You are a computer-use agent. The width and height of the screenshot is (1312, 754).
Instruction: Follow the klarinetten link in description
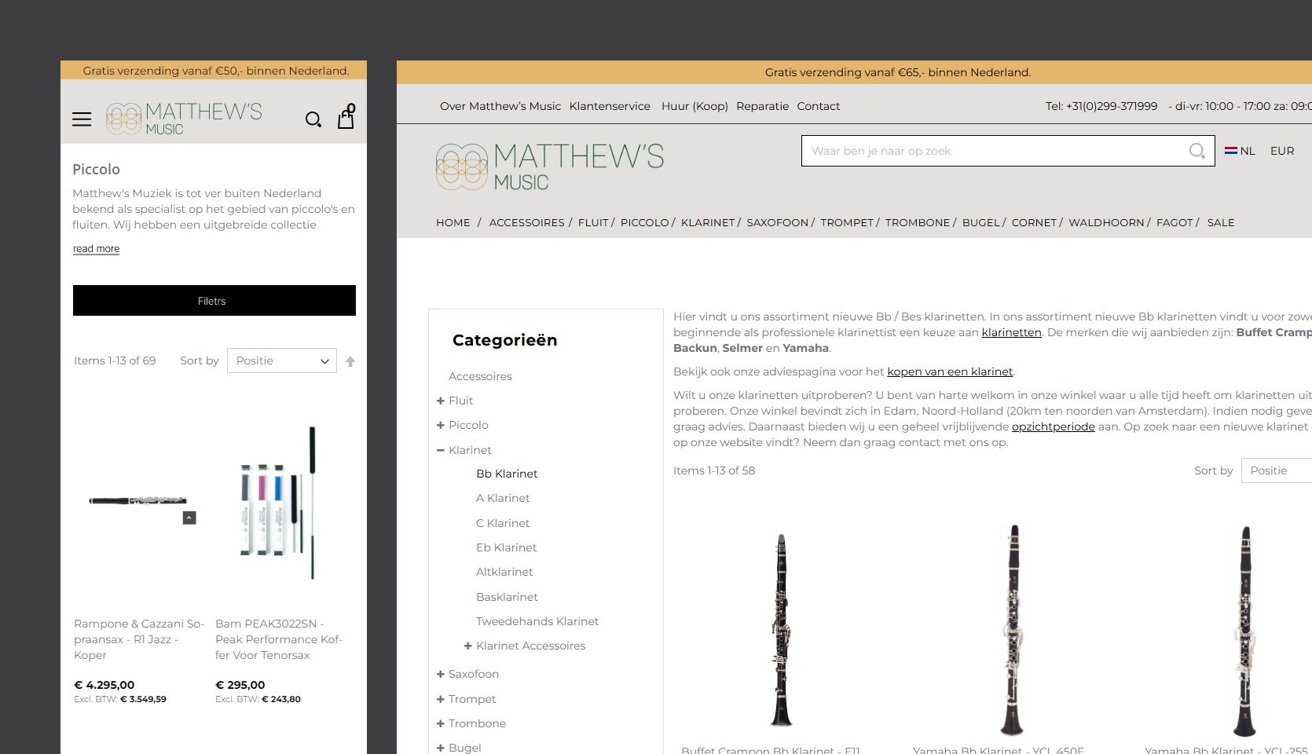click(x=1011, y=332)
